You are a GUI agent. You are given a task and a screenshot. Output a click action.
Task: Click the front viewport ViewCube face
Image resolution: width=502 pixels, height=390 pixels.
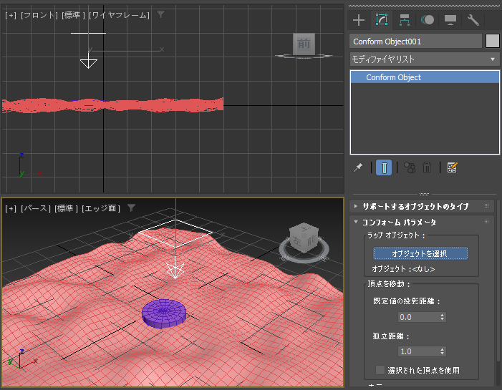(x=304, y=44)
